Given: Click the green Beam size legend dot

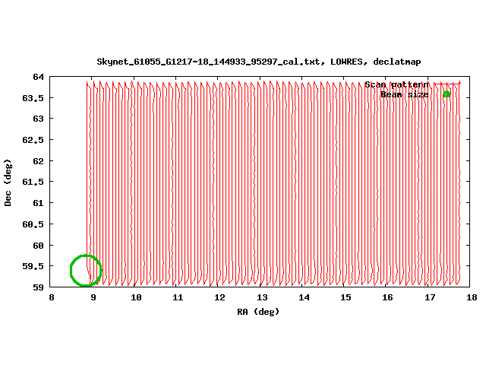Looking at the screenshot, I should coord(447,94).
